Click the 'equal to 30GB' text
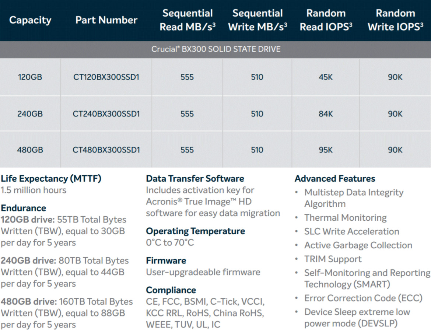This screenshot has width=431, height=336. [95, 231]
